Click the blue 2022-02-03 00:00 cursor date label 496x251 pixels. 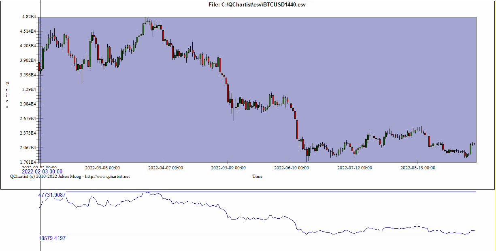(42, 172)
